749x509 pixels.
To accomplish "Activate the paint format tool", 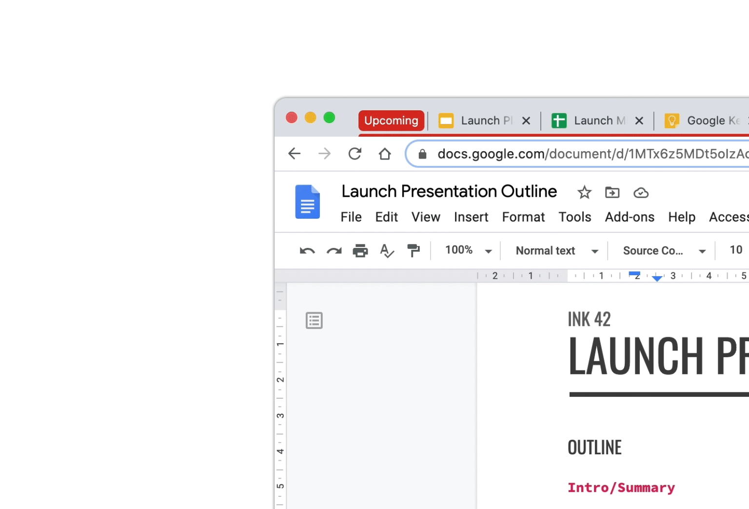I will click(x=414, y=251).
